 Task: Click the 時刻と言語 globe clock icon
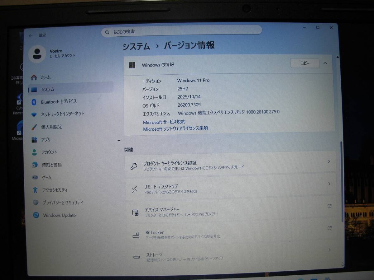tap(35, 165)
